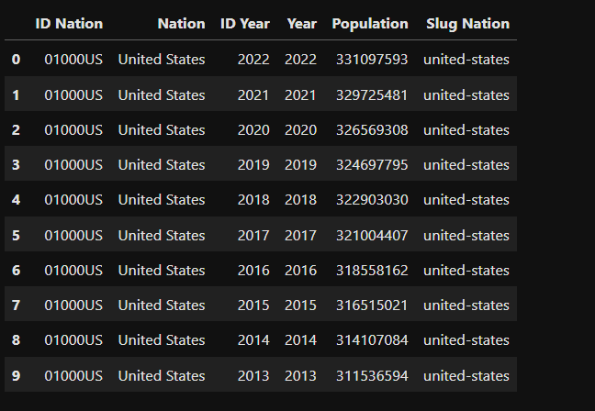Click the 318558162 population cell
This screenshot has height=411, width=595.
pyautogui.click(x=372, y=271)
